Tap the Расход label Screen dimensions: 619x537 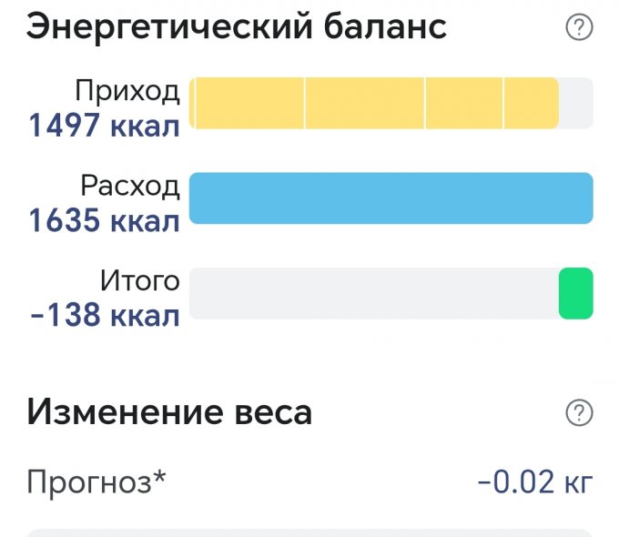coord(129,187)
